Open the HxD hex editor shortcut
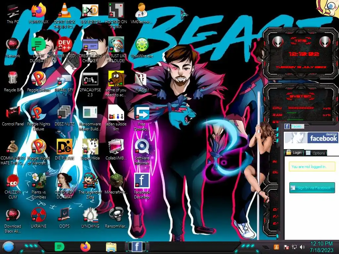This screenshot has width=339, height=254. 90,14
